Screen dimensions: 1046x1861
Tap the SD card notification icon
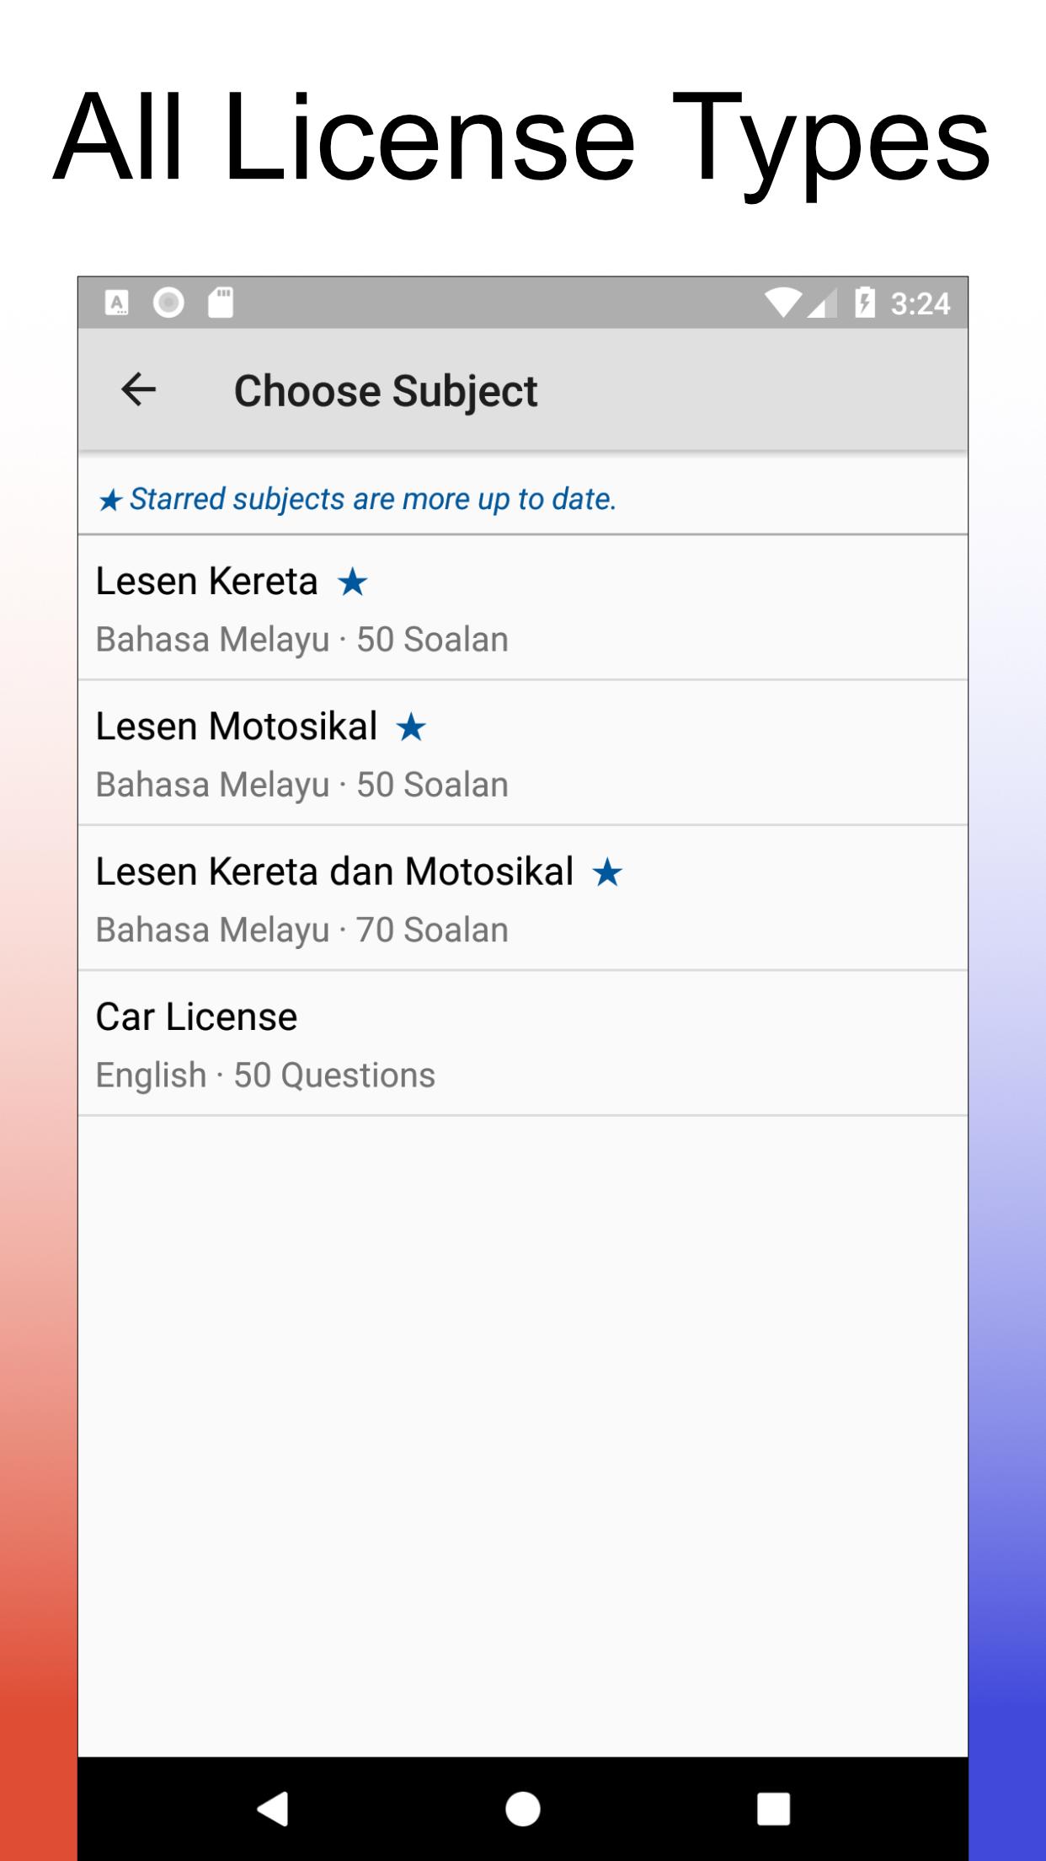click(221, 303)
